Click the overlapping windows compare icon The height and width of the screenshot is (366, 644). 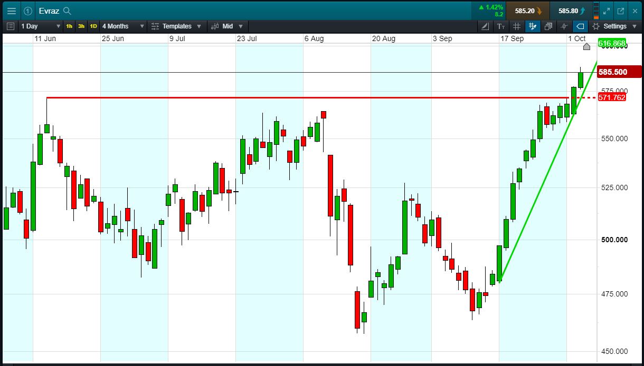click(548, 26)
